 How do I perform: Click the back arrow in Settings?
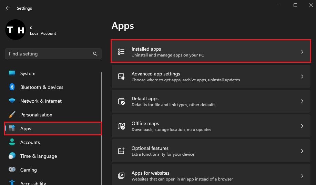(x=8, y=8)
